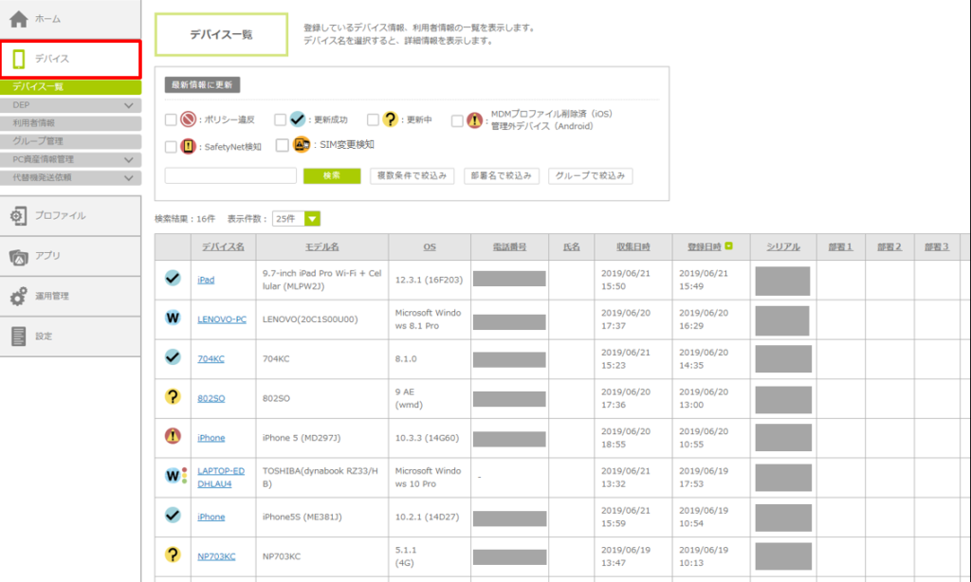The width and height of the screenshot is (971, 582).
Task: Expand the DEP sidebar section
Action: [x=129, y=105]
